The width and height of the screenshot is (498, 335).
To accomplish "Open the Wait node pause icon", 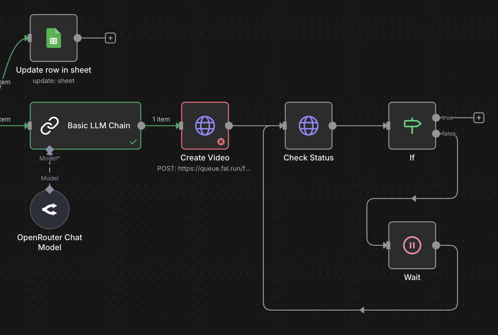I will [412, 245].
